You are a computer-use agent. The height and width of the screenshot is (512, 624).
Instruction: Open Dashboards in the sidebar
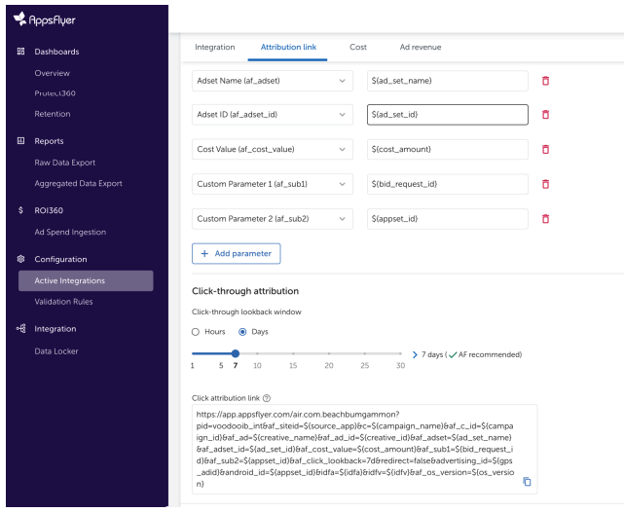coord(56,52)
